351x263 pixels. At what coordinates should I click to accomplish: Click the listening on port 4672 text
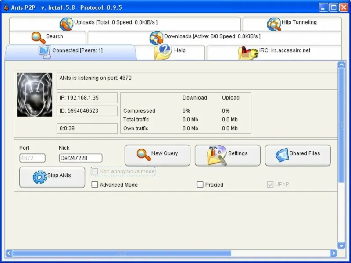(x=96, y=78)
